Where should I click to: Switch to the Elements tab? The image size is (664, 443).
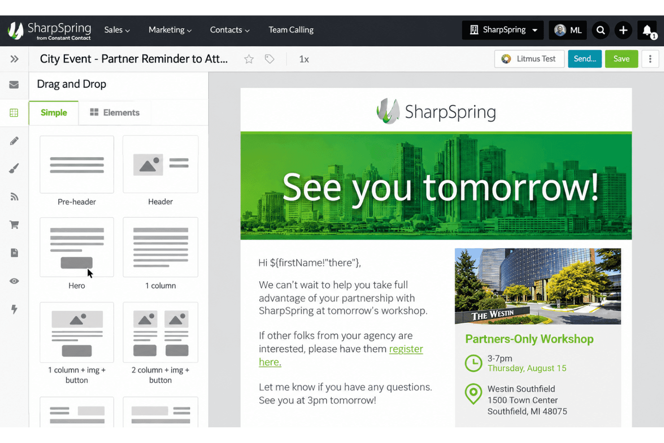(115, 113)
